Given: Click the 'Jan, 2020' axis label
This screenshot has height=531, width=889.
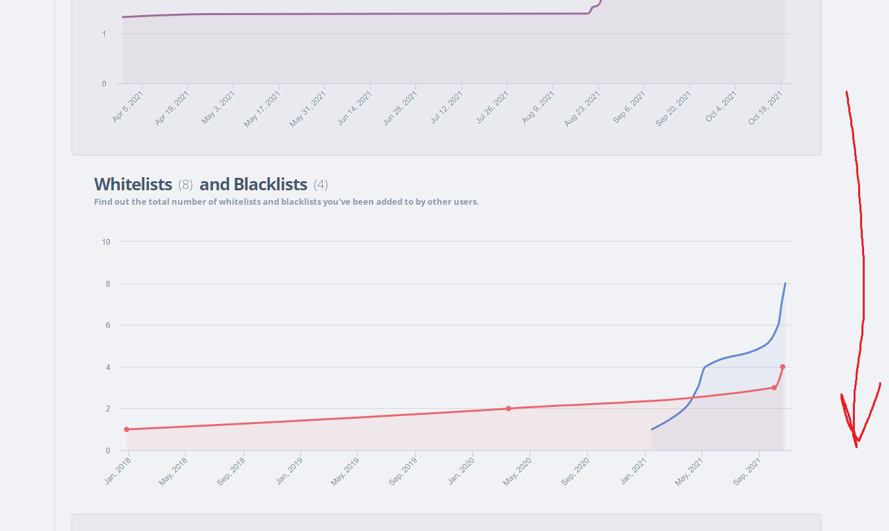Looking at the screenshot, I should point(462,471).
